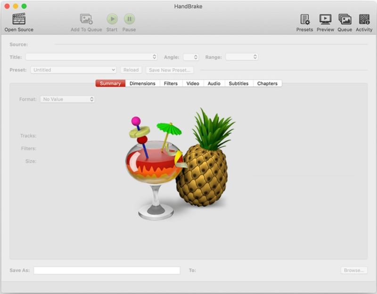Maximize HandBrake using green window button

24,6
